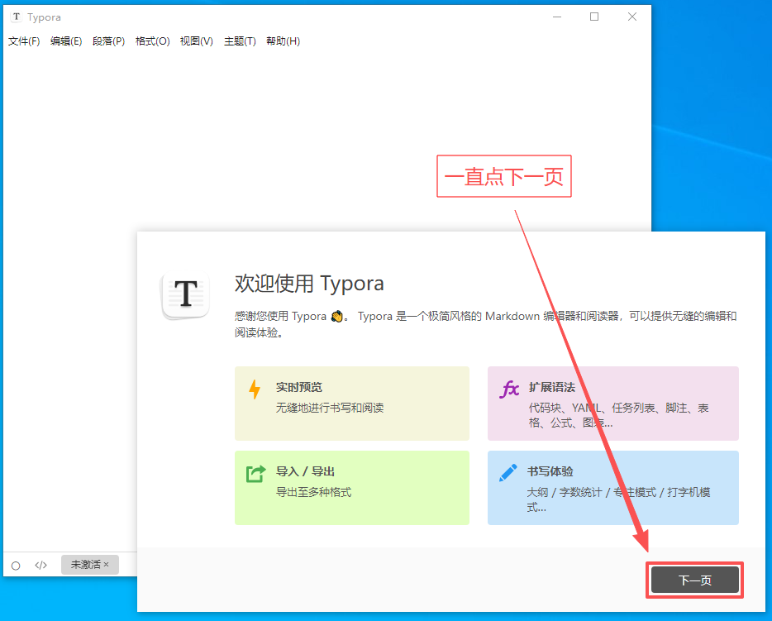Click the export arrow 导入/导出 icon

coord(255,474)
